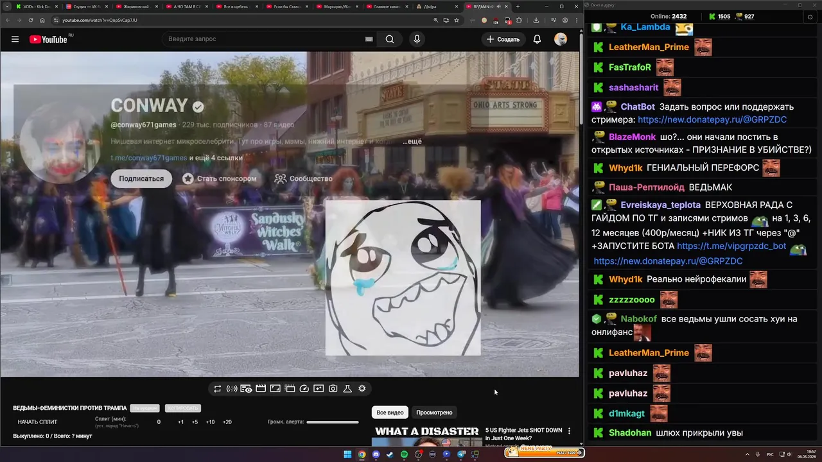Open the t.me/conway671games link

pos(149,158)
